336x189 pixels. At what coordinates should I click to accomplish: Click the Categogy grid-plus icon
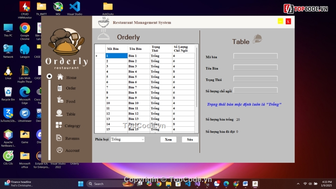(59, 125)
